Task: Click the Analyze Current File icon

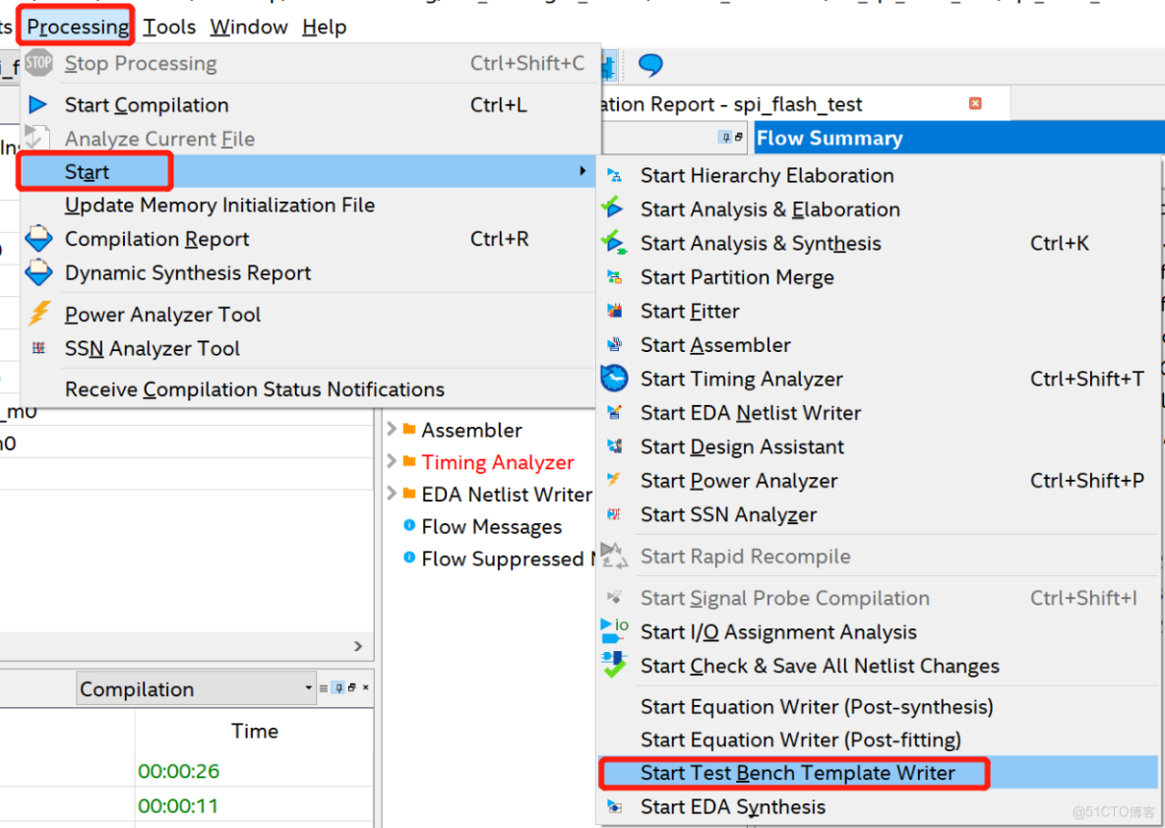Action: (x=37, y=138)
